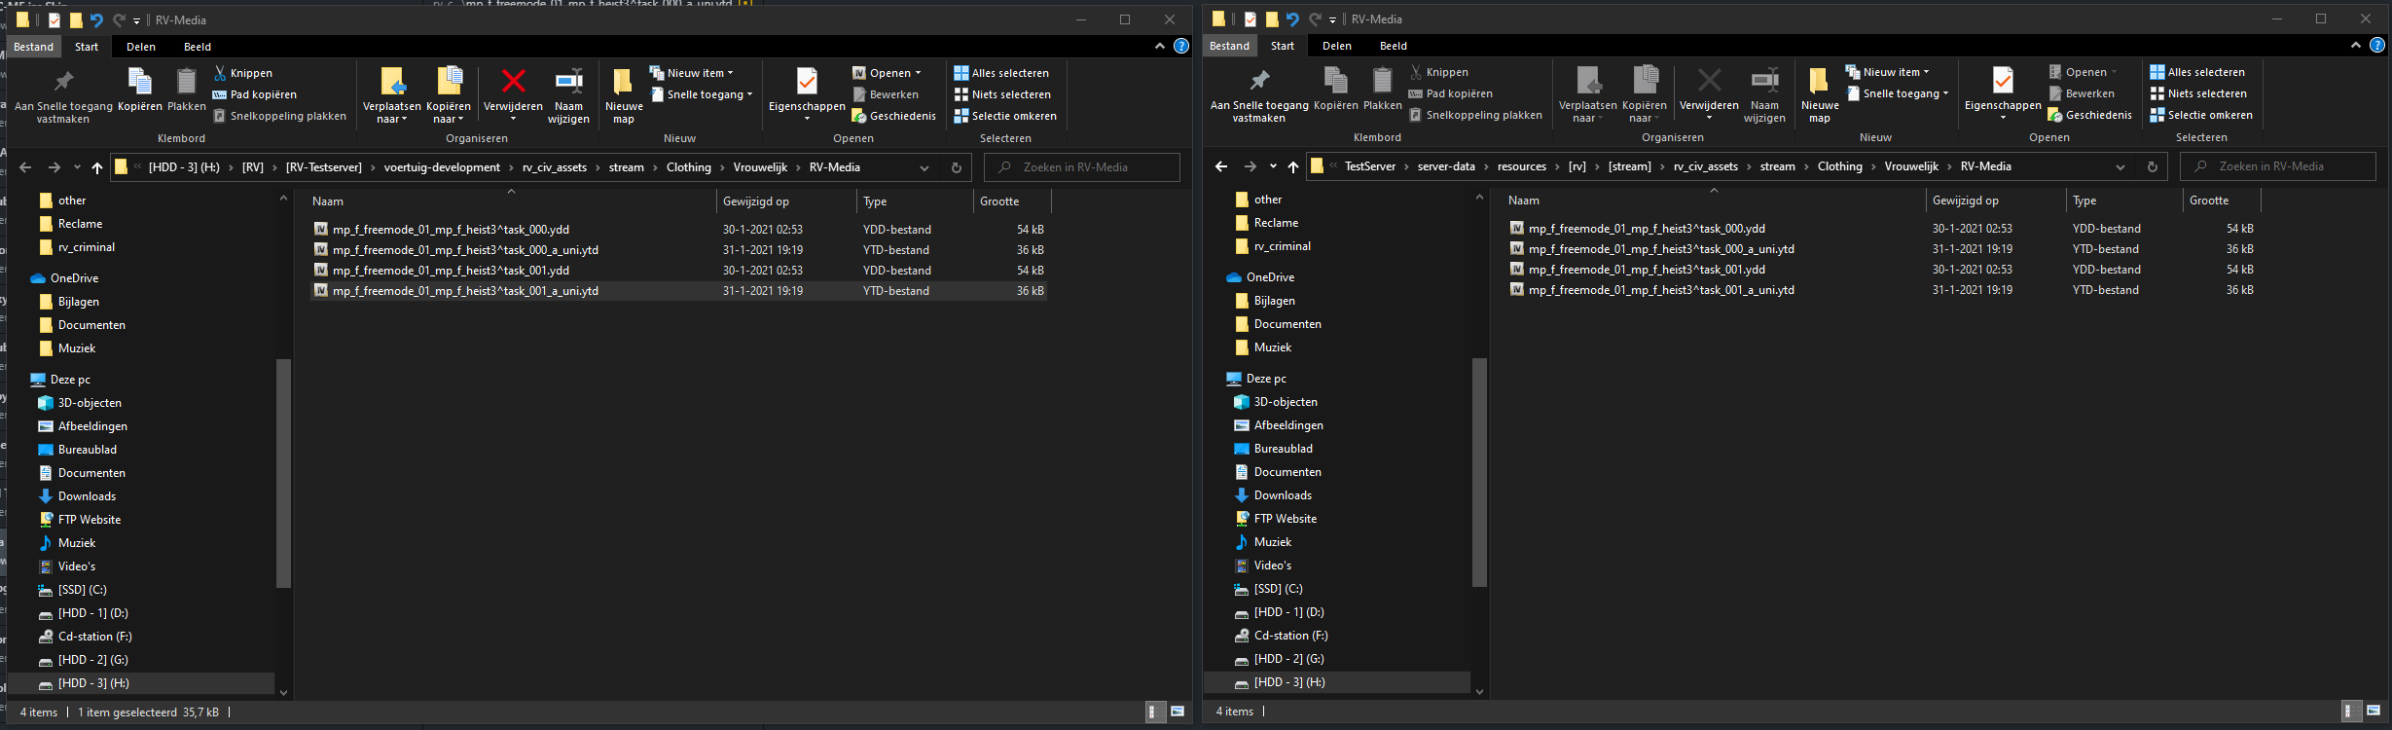Click the red Verwijderen icon in left window

tap(513, 83)
